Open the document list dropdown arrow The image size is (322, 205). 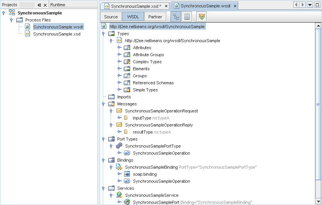[x=310, y=5]
